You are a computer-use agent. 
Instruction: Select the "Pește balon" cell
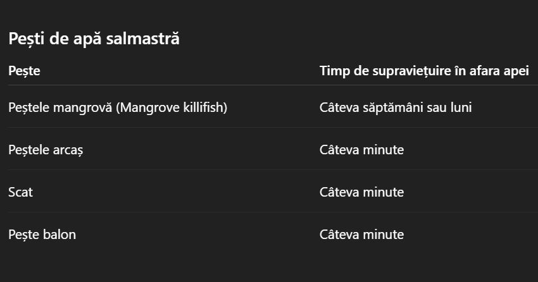pos(42,235)
